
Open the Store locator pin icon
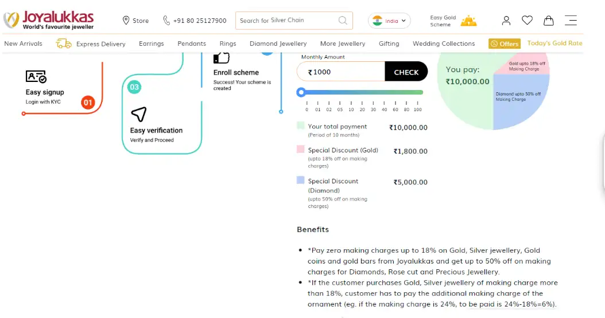point(126,21)
